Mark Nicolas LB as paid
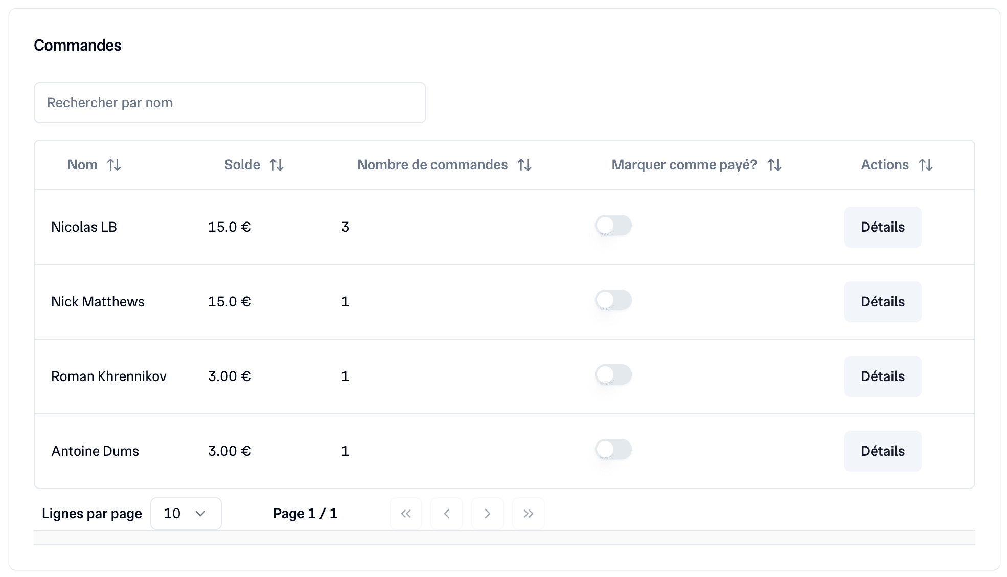This screenshot has height=577, width=1007. (613, 225)
